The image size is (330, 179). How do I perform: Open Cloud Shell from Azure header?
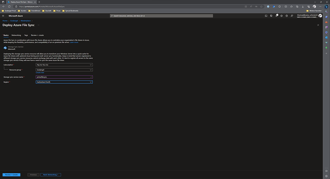(266, 16)
